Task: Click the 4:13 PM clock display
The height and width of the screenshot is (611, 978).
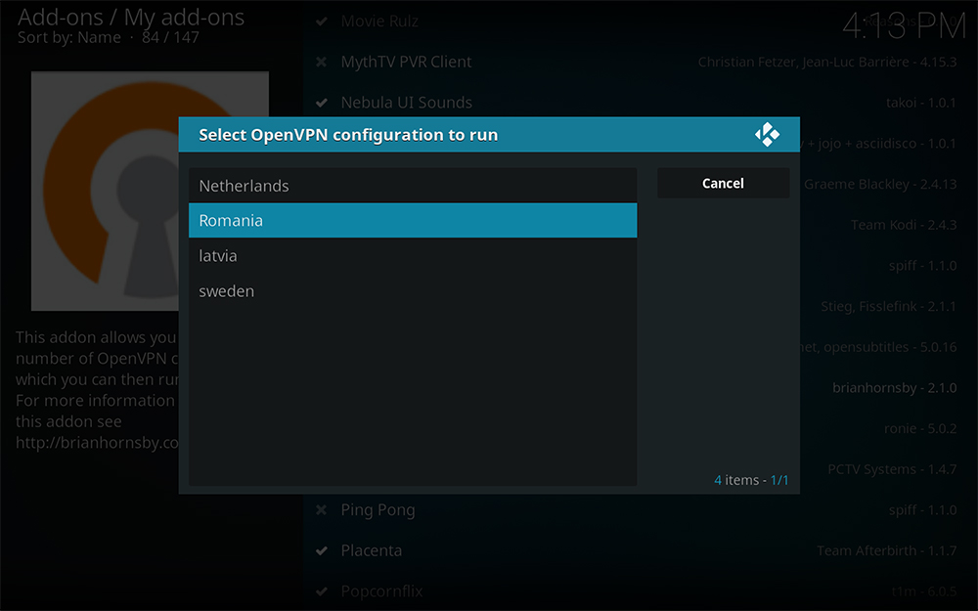Action: tap(904, 26)
